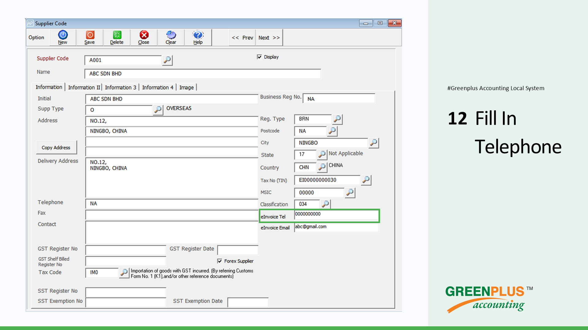Click the eInvoice Tel field
The width and height of the screenshot is (588, 330).
point(337,215)
